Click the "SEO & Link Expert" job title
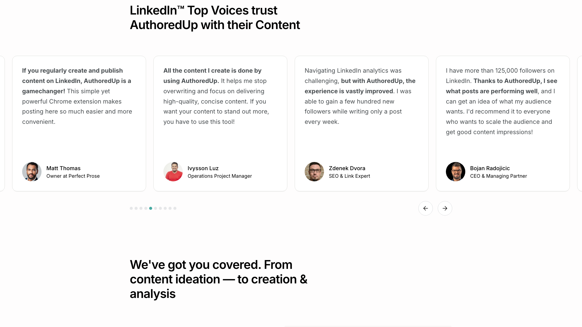 coord(350,176)
